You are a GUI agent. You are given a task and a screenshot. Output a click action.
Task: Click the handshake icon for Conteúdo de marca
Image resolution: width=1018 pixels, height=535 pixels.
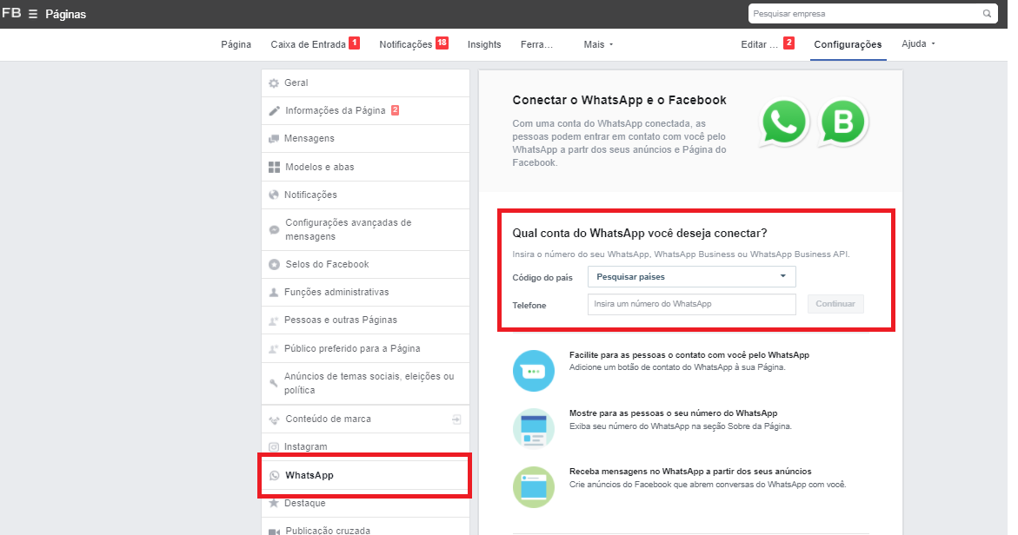point(274,419)
